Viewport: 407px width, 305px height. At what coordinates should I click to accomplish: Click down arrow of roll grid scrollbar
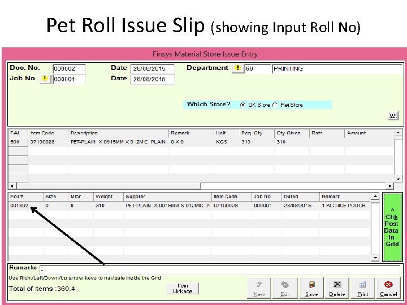(x=375, y=258)
